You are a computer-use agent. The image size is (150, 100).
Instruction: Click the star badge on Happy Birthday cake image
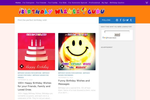pyautogui.click(x=22, y=66)
